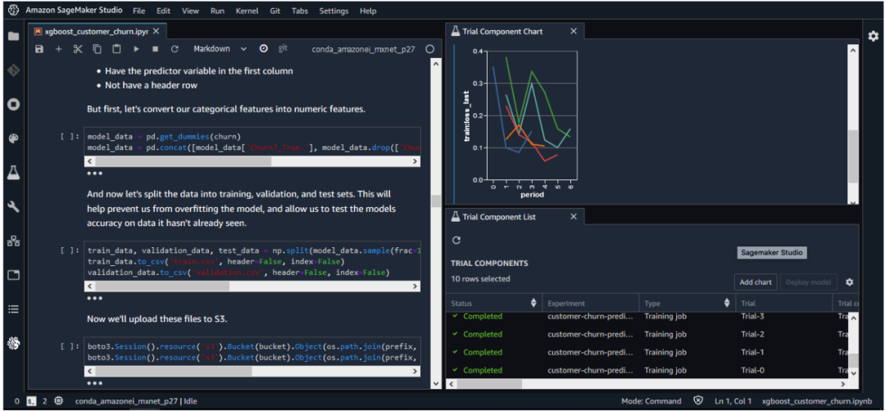Viewport: 885px width, 411px height.
Task: Open the View menu
Action: pyautogui.click(x=191, y=11)
